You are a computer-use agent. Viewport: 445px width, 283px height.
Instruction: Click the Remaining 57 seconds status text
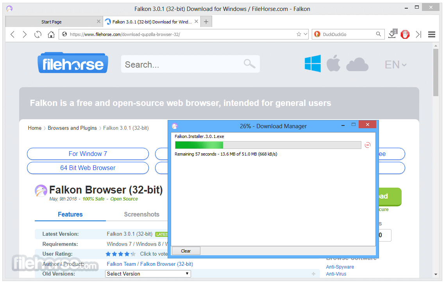pyautogui.click(x=226, y=154)
